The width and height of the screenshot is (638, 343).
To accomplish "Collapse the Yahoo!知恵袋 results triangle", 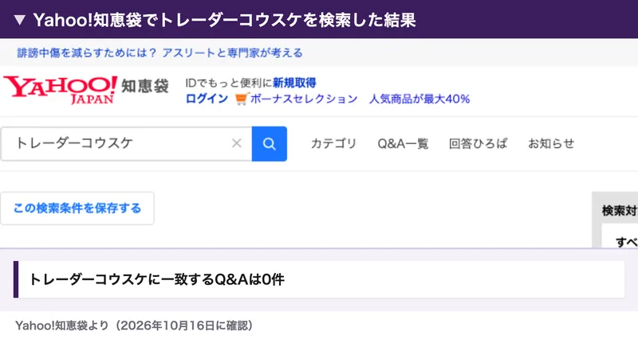I will pyautogui.click(x=19, y=20).
